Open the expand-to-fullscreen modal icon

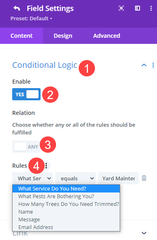[x=121, y=8]
